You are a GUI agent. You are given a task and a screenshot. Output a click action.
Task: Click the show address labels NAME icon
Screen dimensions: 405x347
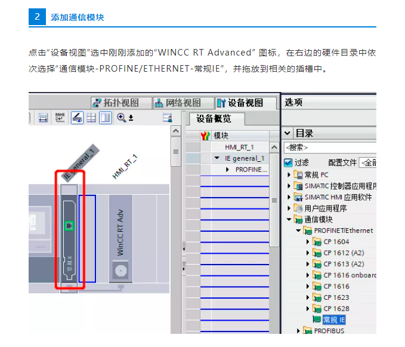[x=60, y=118]
